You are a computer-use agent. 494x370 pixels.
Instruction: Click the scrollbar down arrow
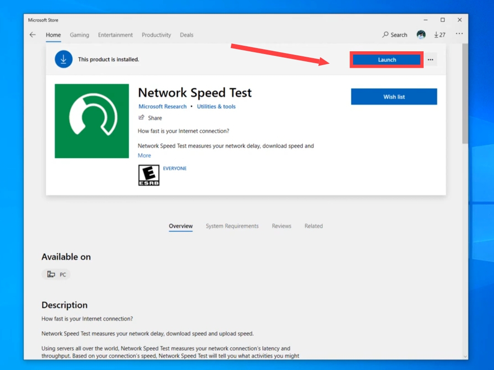[x=465, y=356]
